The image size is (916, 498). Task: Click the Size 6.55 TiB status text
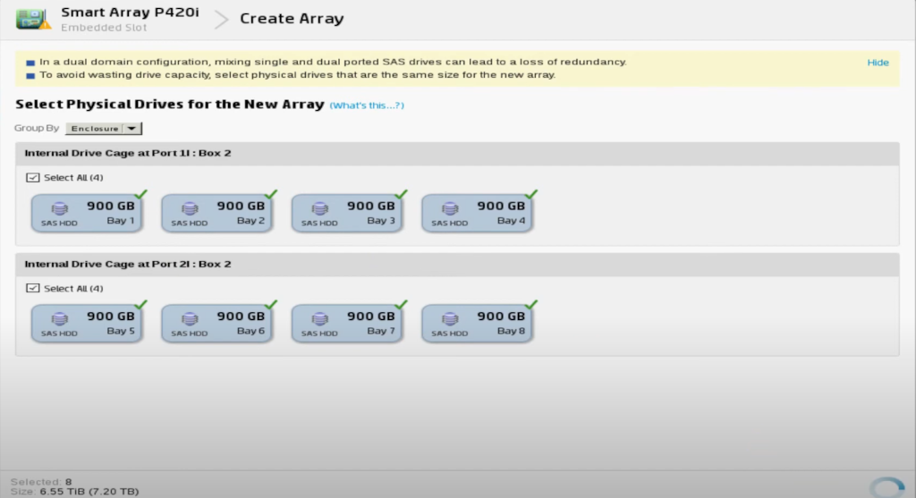click(75, 492)
